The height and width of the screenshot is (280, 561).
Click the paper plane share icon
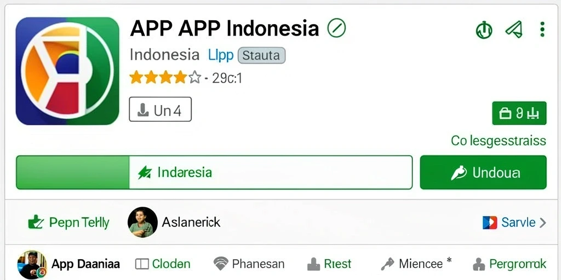coord(514,30)
